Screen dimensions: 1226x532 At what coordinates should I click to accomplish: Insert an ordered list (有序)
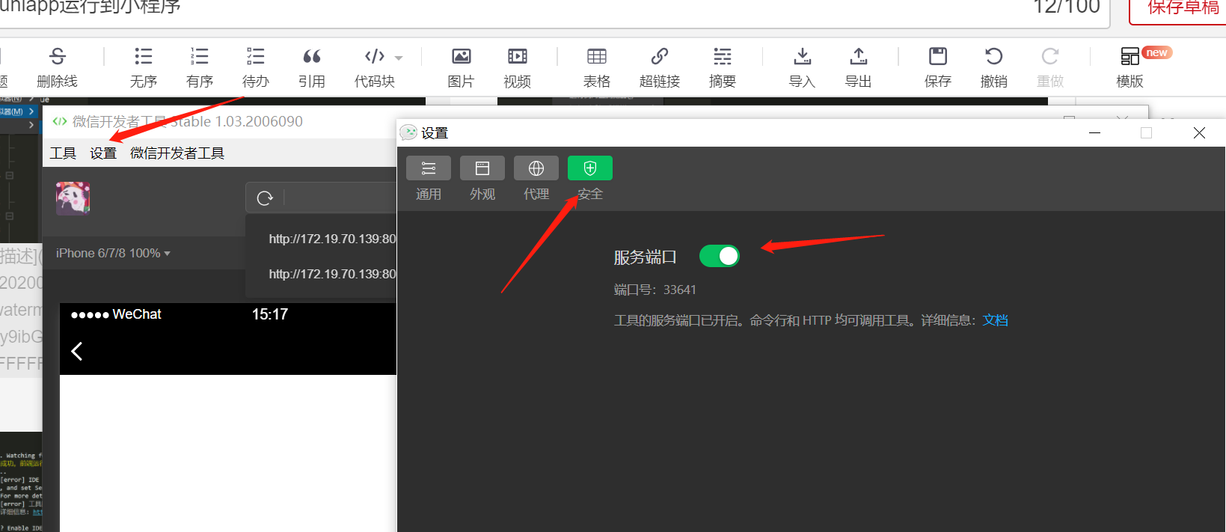(x=200, y=57)
